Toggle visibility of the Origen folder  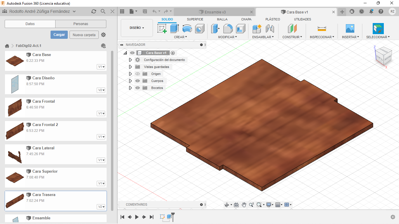(138, 74)
